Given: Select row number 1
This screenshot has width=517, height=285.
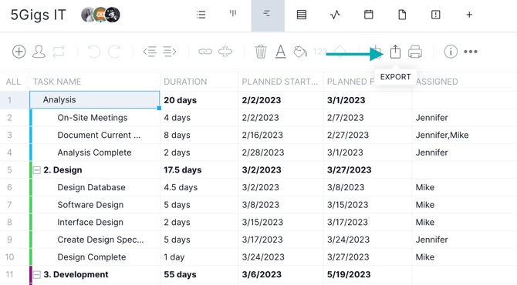Looking at the screenshot, I should point(9,100).
